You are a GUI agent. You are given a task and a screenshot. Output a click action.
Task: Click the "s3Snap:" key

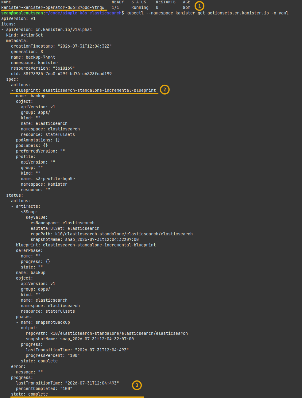pos(29,212)
